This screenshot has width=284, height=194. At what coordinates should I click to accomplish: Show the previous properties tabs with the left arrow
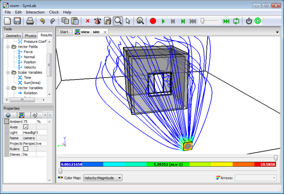point(45,115)
